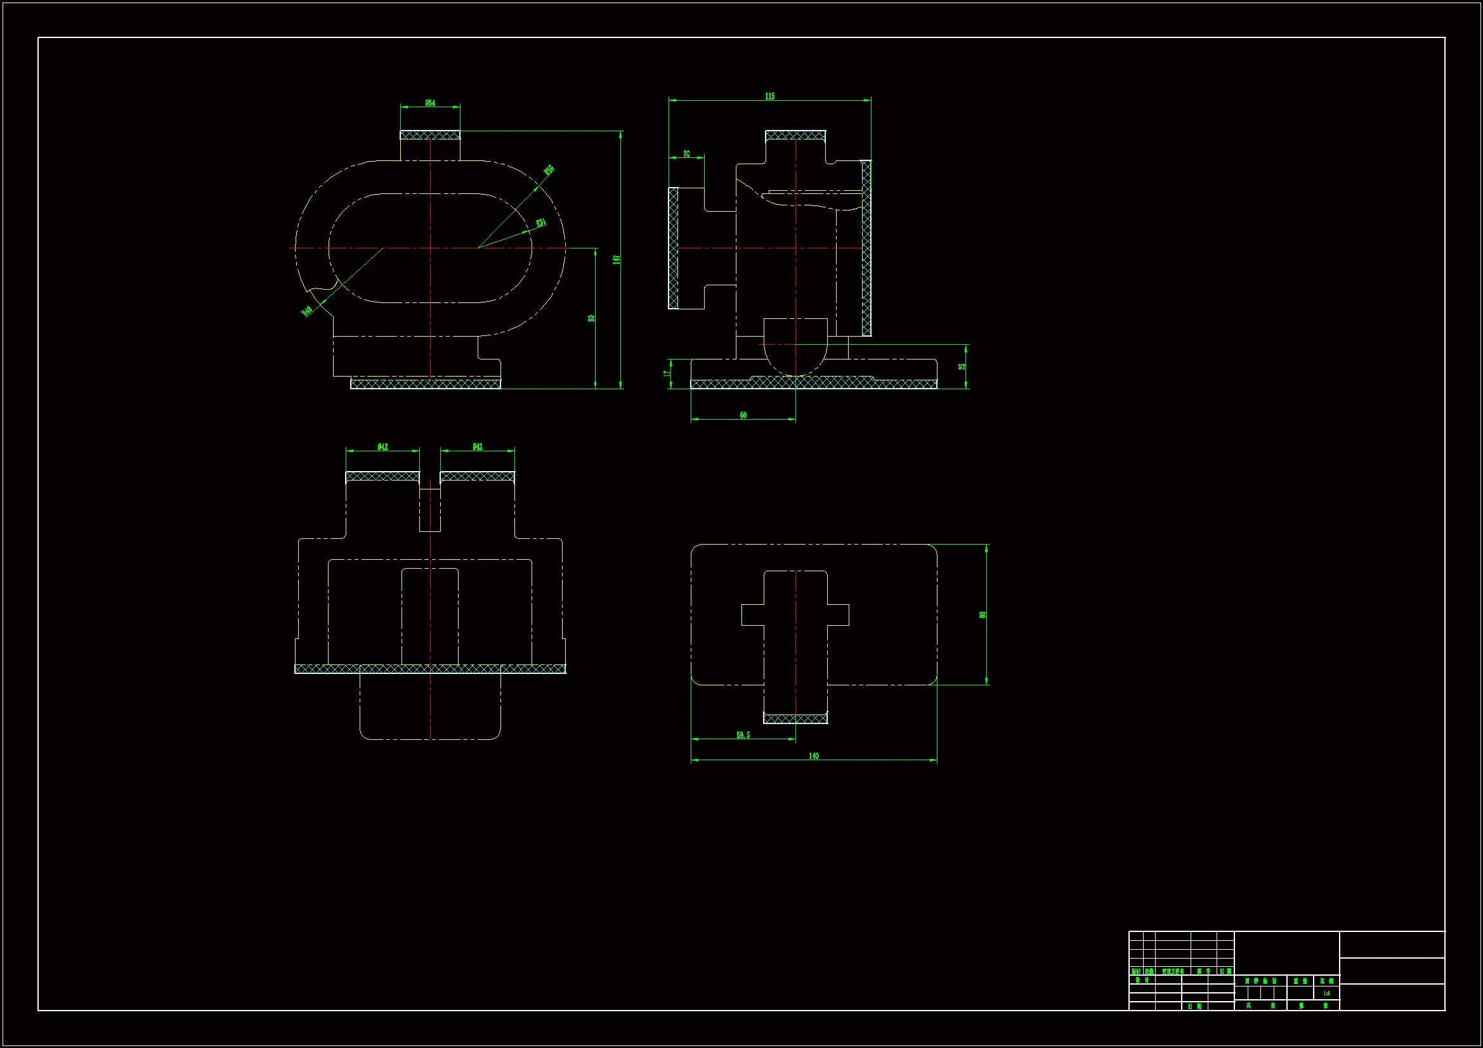Select the 140 length dimension label
This screenshot has height=1048, width=1483.
click(814, 756)
